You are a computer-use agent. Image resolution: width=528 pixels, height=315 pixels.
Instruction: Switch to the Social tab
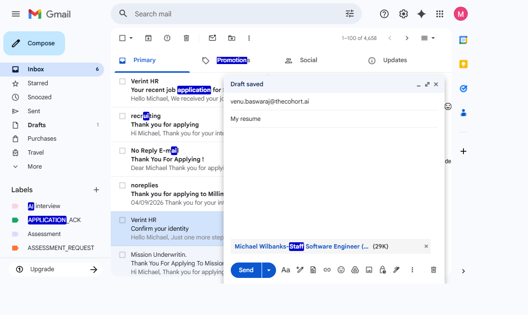[308, 60]
